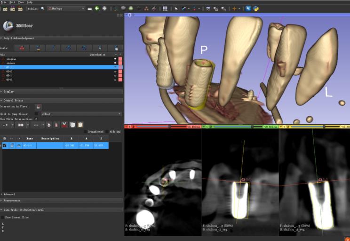The height and width of the screenshot is (241, 350).
Task: Select the mouse pointer interaction tool
Action: (x=176, y=9)
